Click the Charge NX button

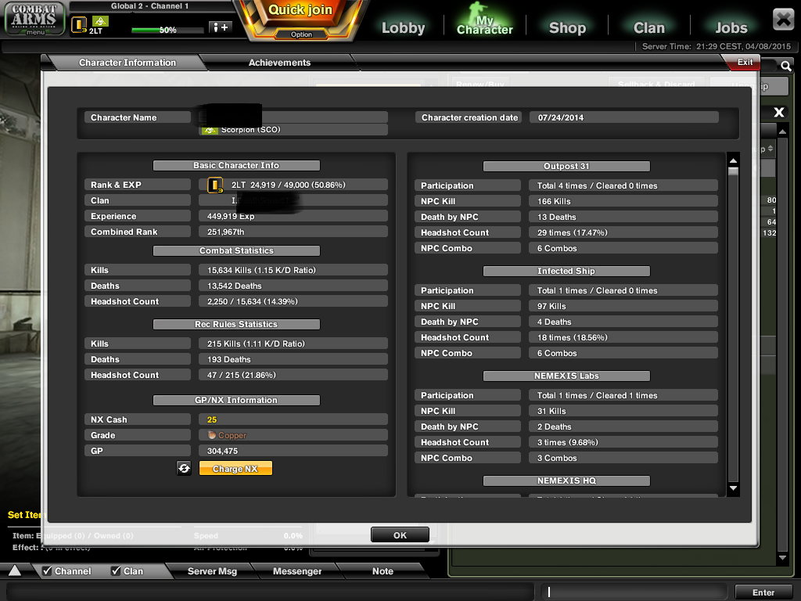pos(235,469)
